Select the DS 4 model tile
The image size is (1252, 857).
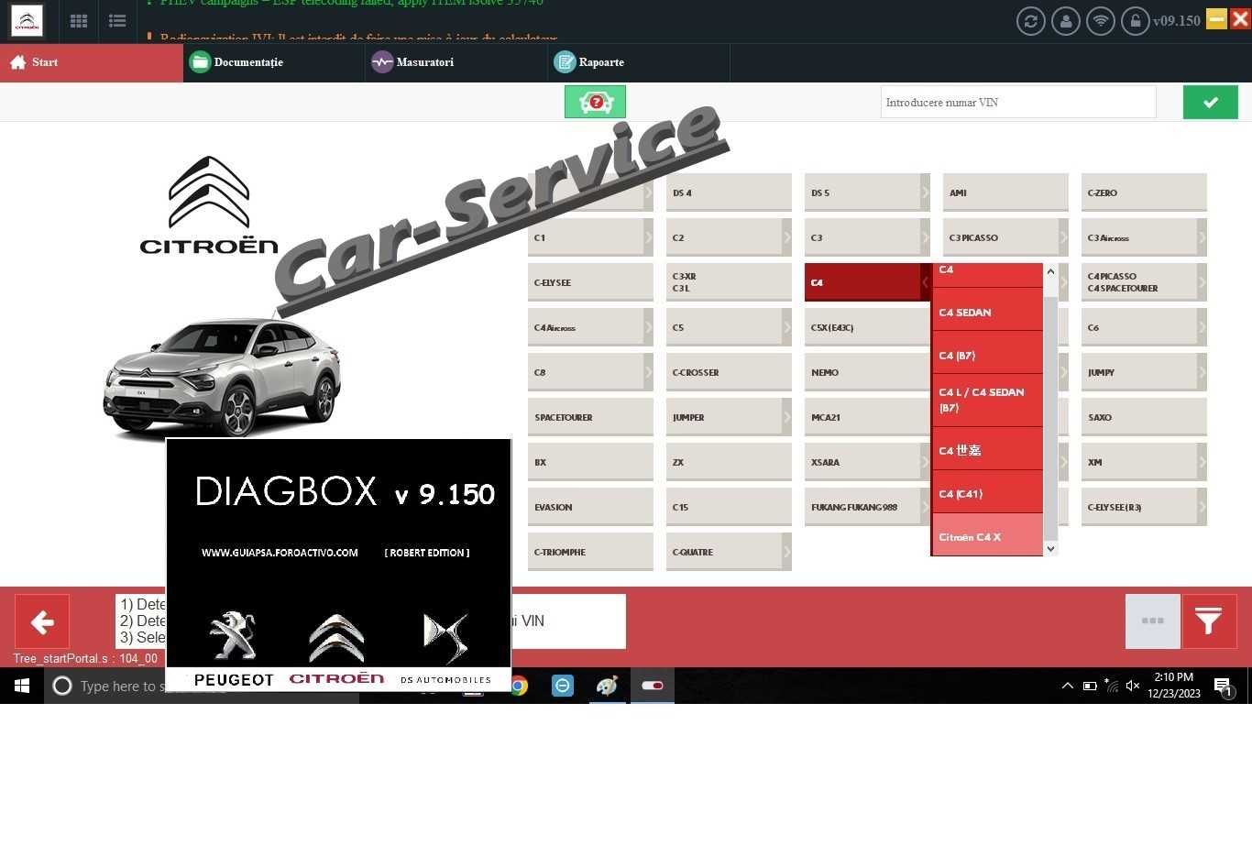729,192
